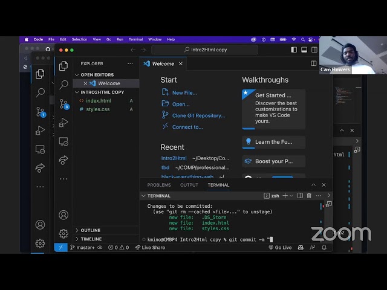387x290 pixels.
Task: Click Manage gear in background window
Action: point(41,243)
